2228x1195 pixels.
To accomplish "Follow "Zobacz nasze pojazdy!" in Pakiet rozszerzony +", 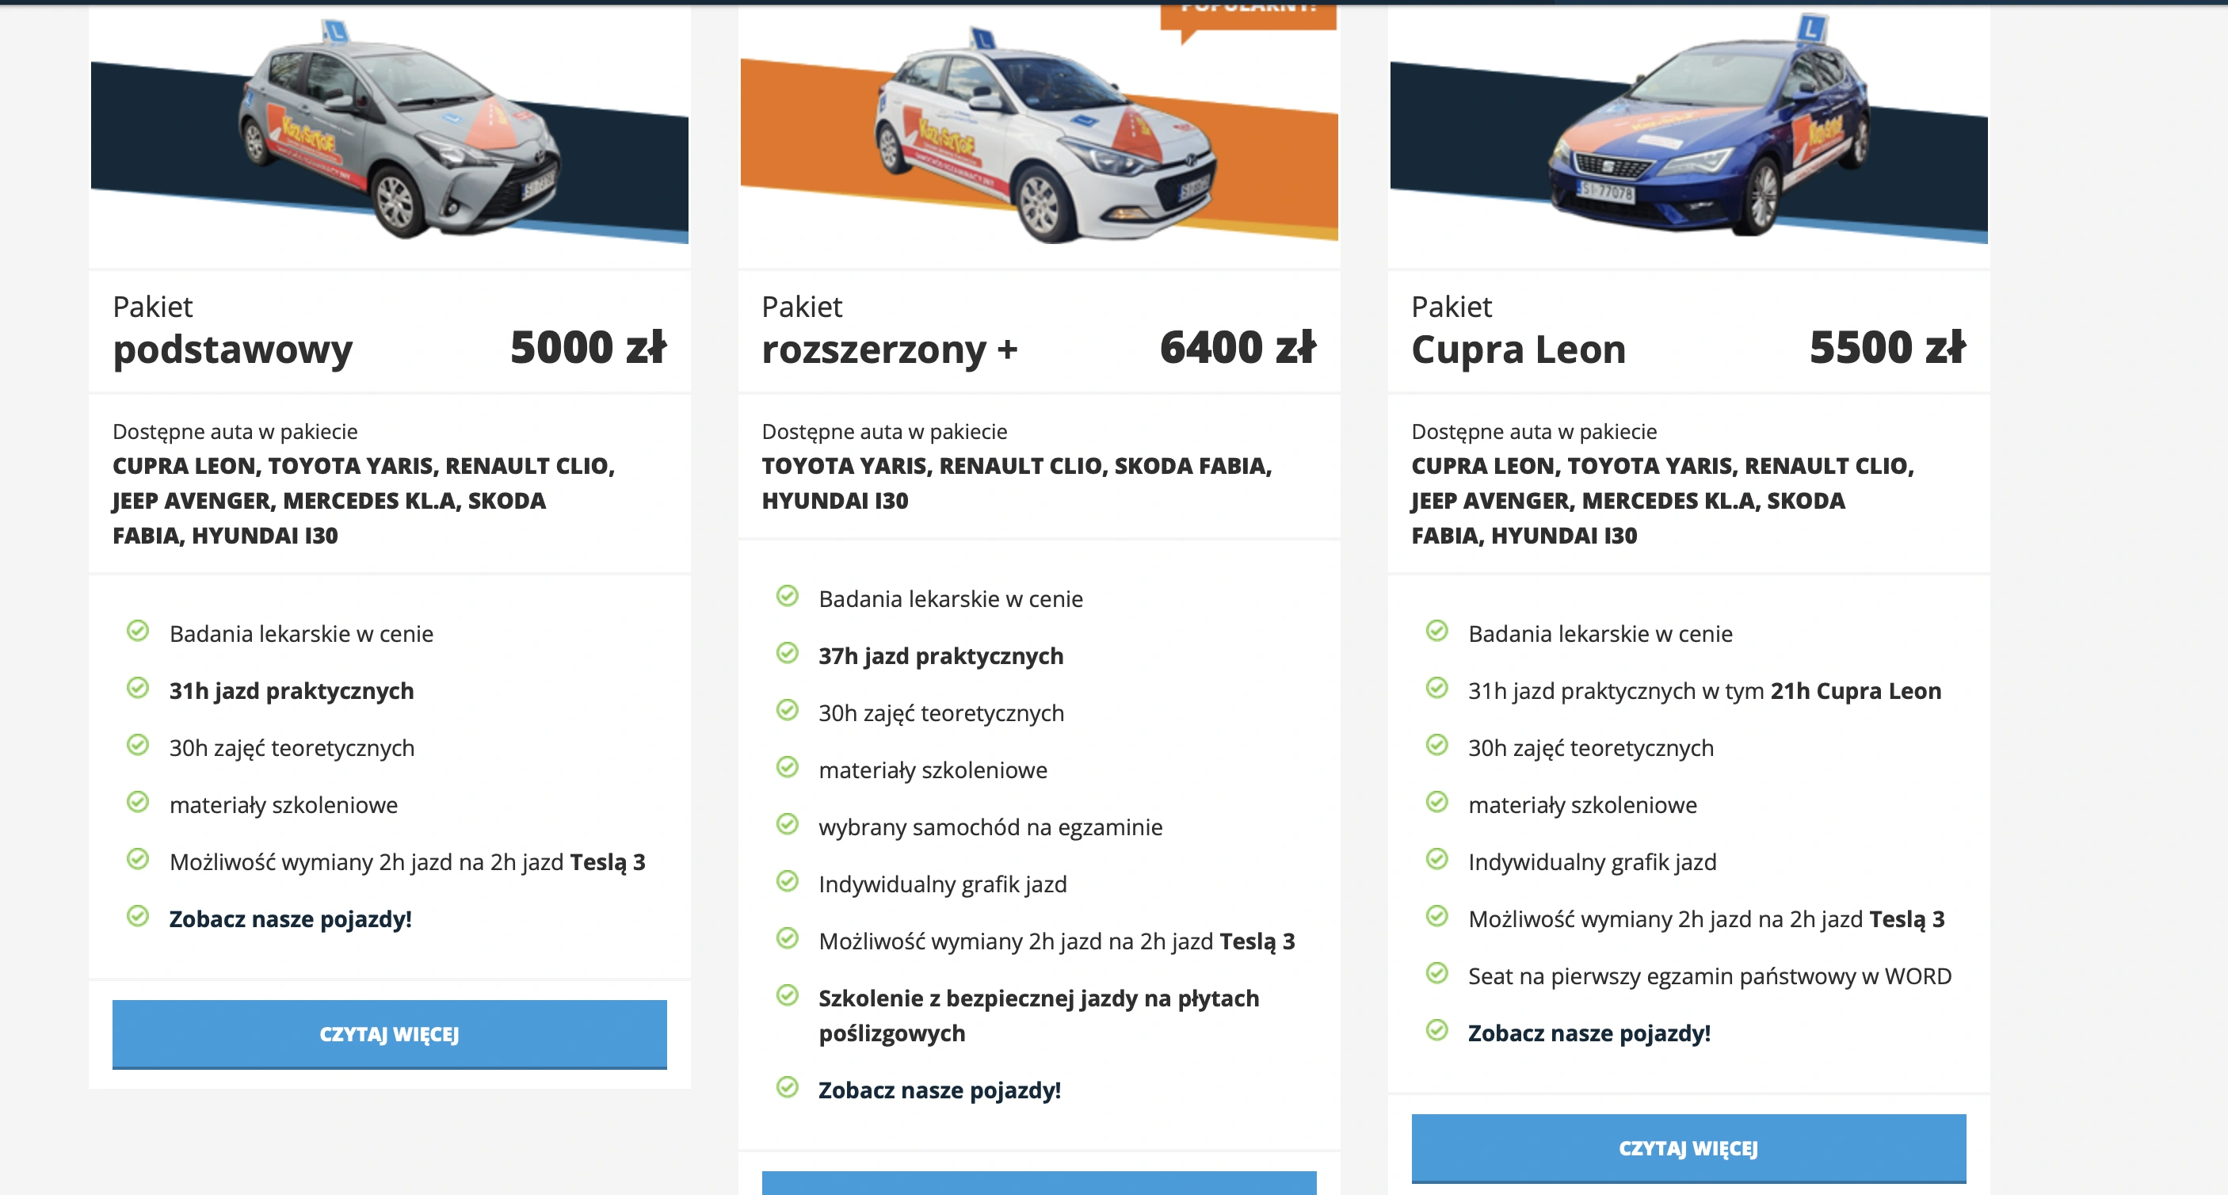I will [939, 1090].
